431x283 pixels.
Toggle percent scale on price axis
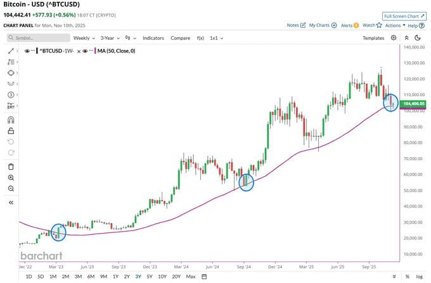click(406, 276)
